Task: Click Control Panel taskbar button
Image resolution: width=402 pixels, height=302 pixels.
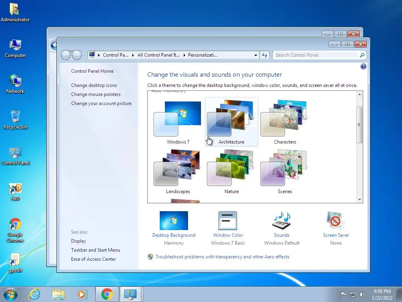Action: 130,294
